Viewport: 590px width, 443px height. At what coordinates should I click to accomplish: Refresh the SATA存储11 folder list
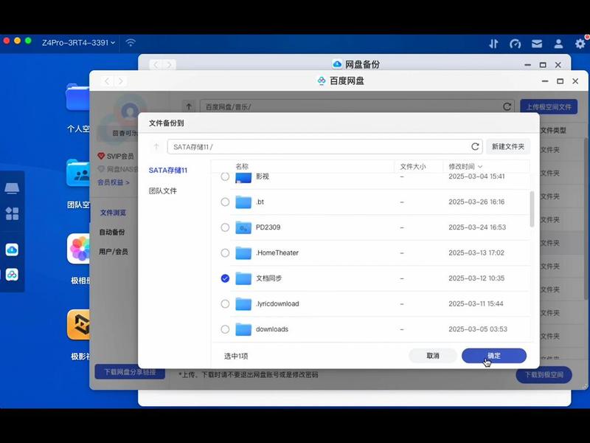(x=475, y=146)
